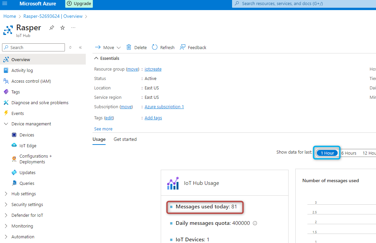Click the global search resources field

304,4
